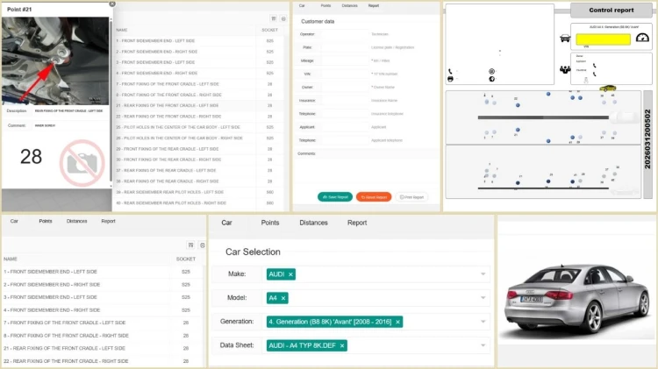Open Car tab above the lower points list
This screenshot has width=658, height=369.
click(x=14, y=221)
